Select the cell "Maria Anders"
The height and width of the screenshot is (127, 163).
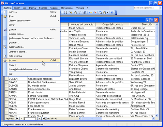82,28
